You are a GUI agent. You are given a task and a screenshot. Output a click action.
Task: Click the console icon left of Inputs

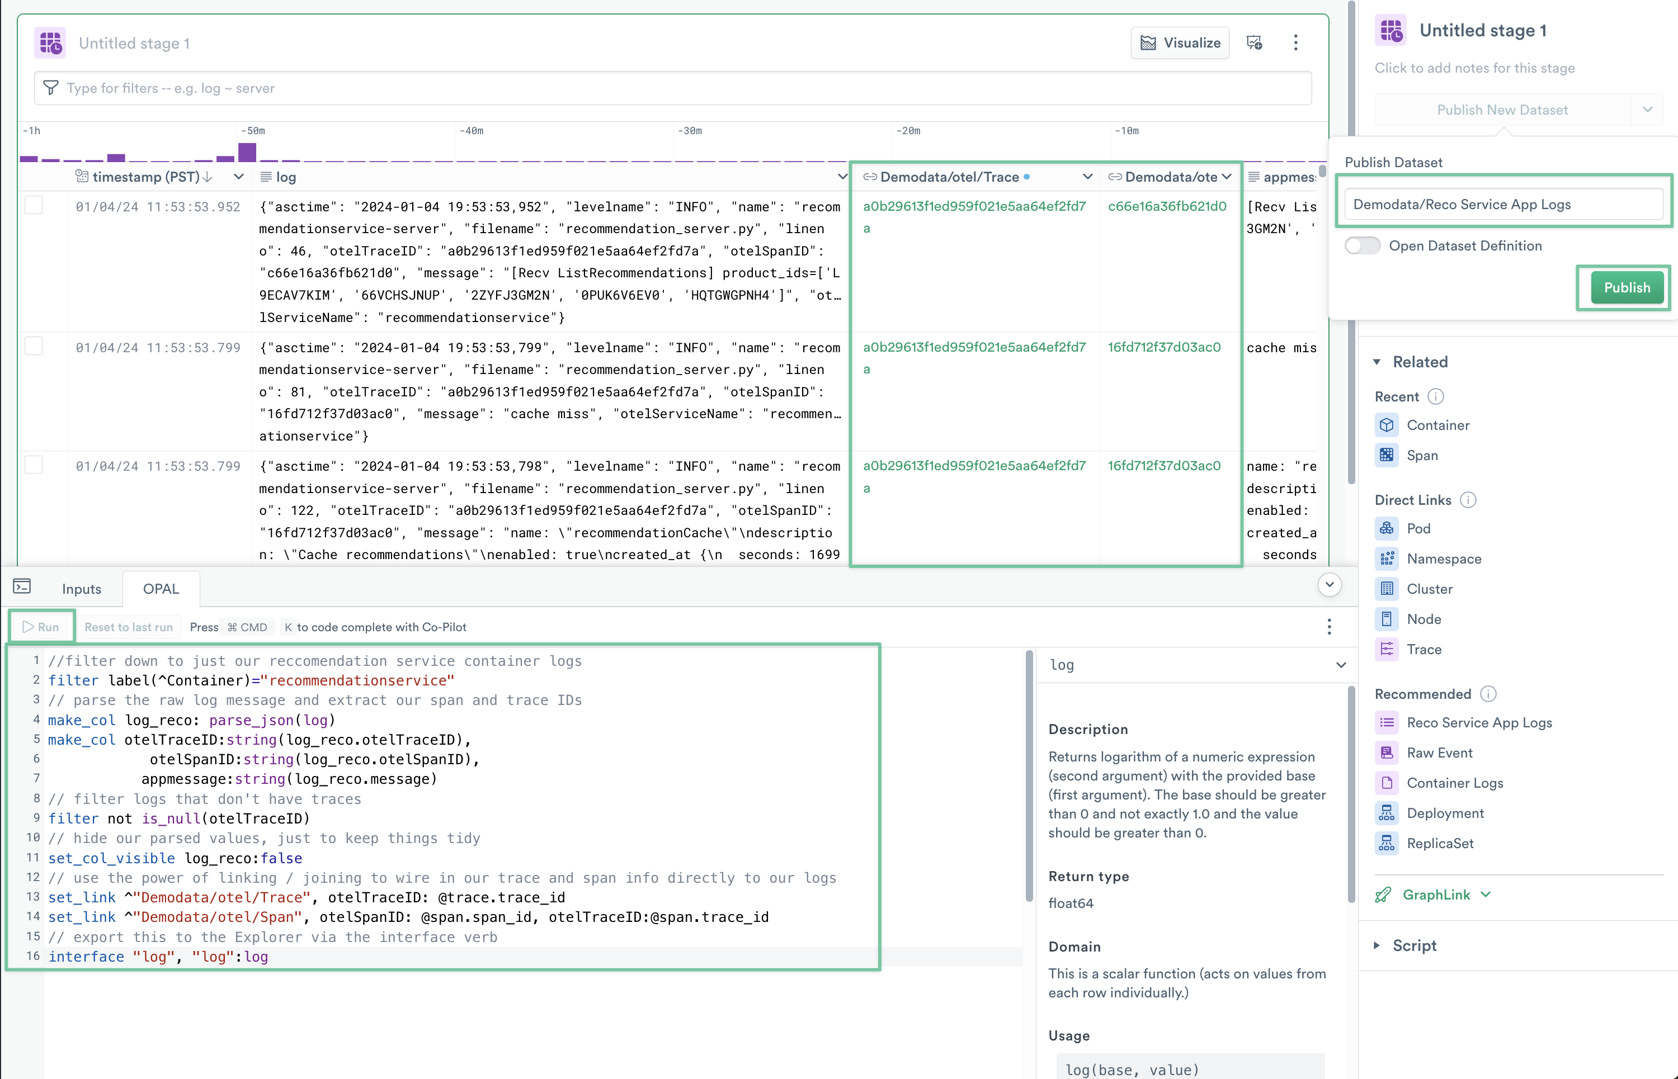(22, 586)
